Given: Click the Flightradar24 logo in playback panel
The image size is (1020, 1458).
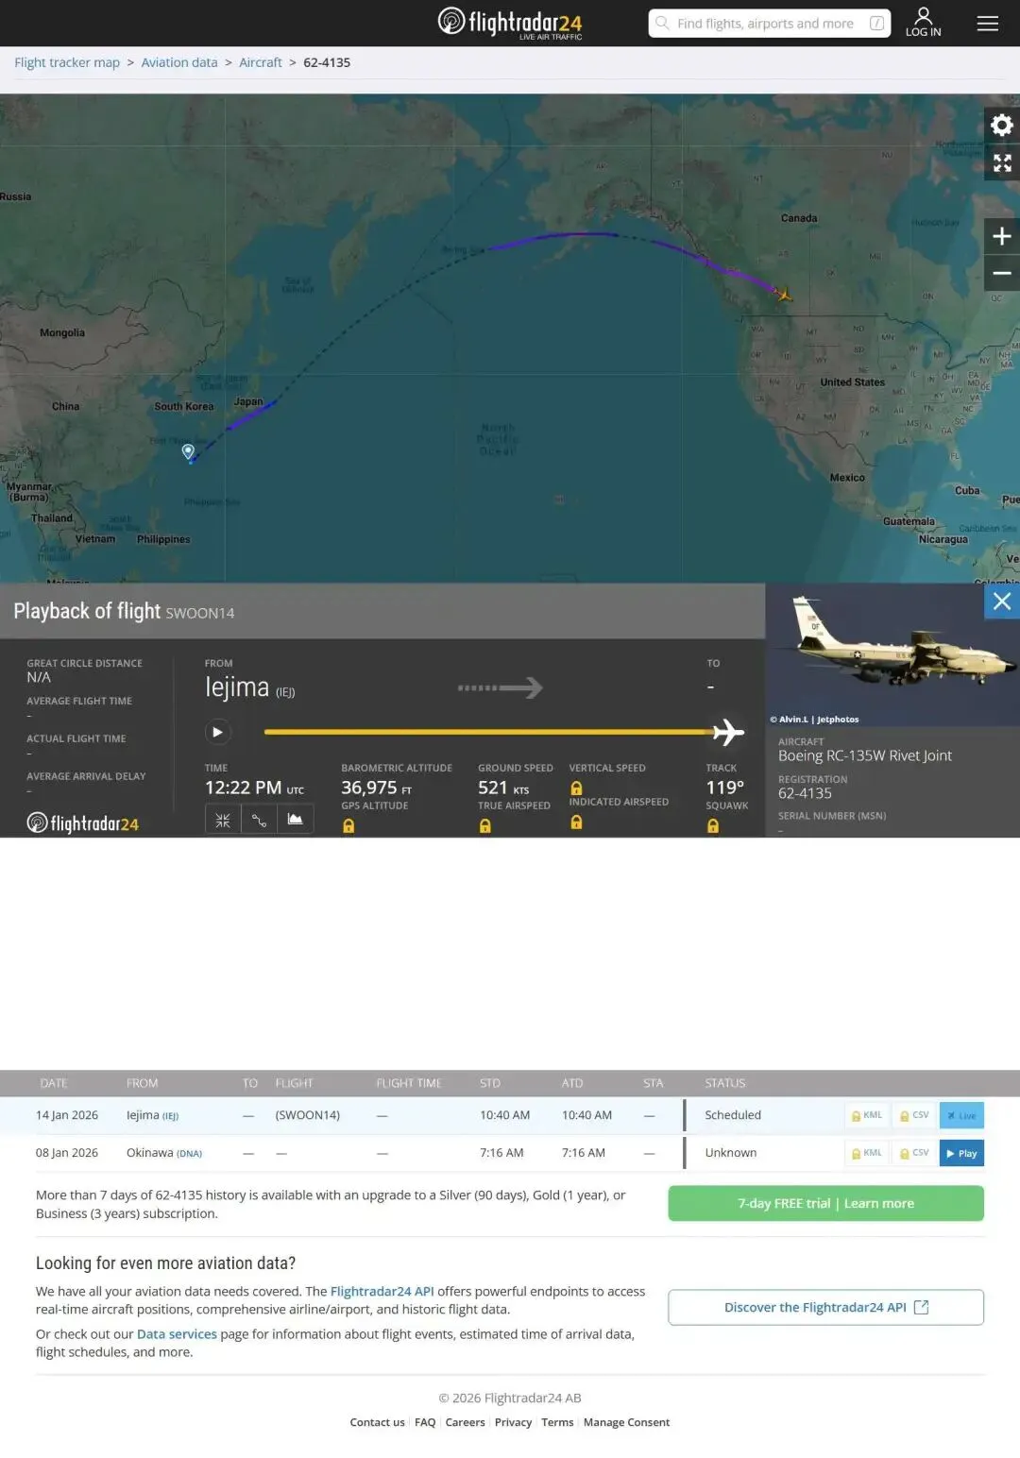Looking at the screenshot, I should point(83,823).
